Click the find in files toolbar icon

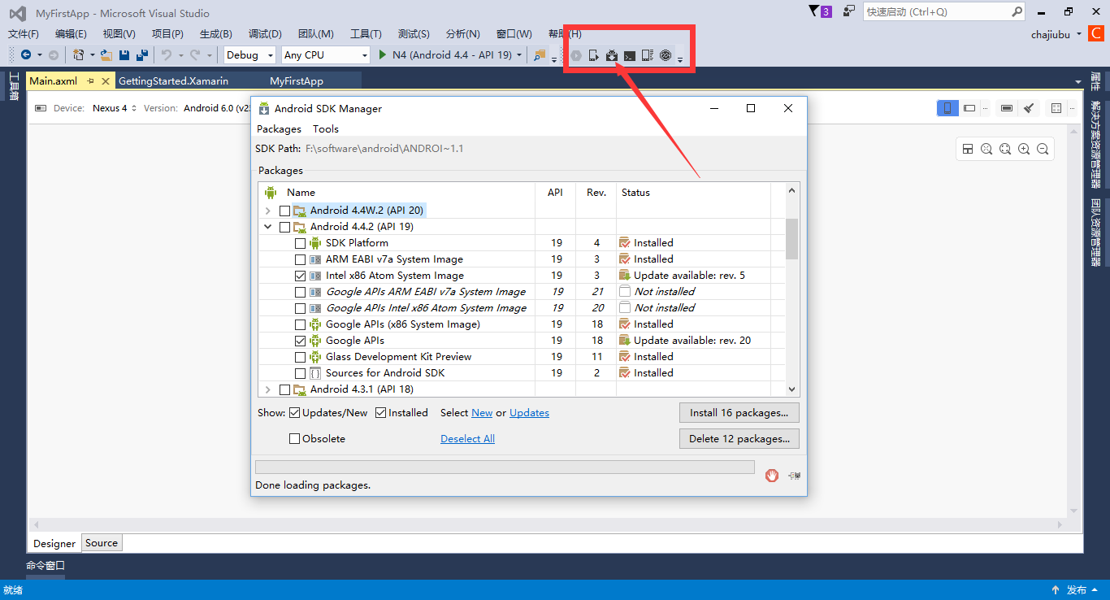(x=540, y=55)
